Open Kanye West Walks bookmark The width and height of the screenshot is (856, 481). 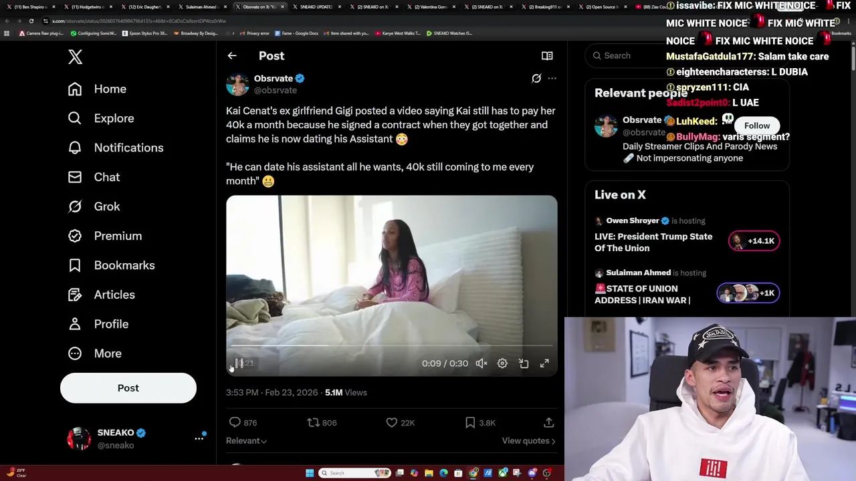[398, 33]
